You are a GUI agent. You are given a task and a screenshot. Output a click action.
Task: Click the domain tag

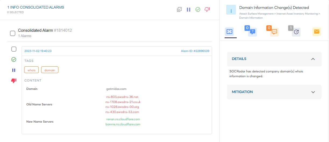pos(50,70)
